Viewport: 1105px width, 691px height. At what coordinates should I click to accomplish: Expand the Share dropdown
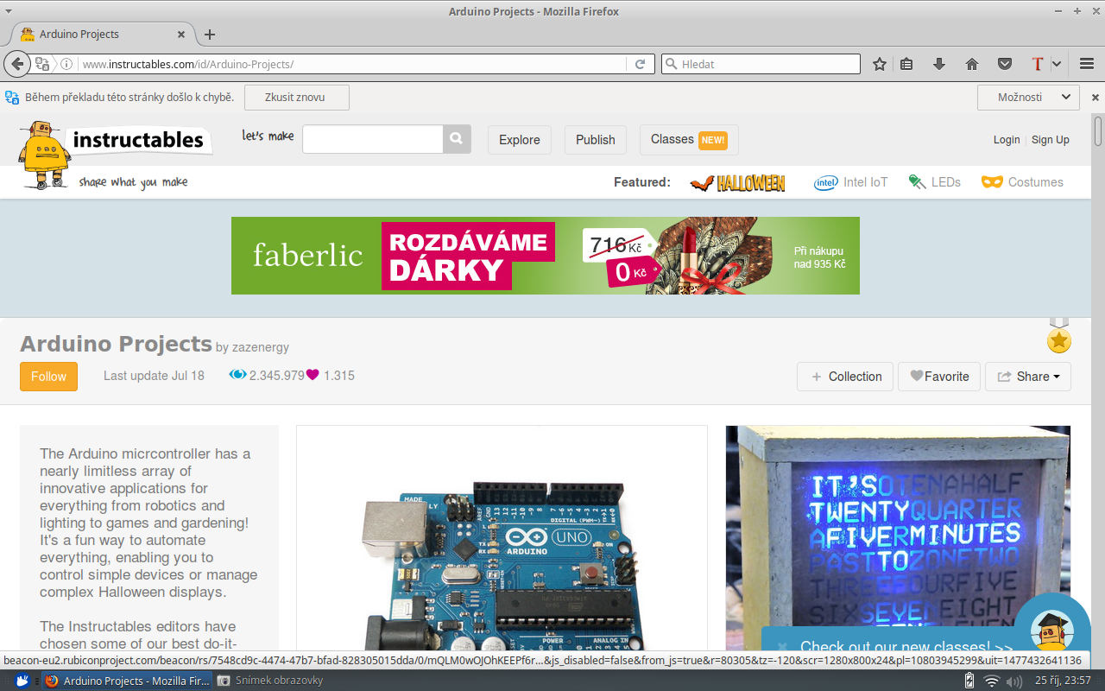pyautogui.click(x=1028, y=377)
